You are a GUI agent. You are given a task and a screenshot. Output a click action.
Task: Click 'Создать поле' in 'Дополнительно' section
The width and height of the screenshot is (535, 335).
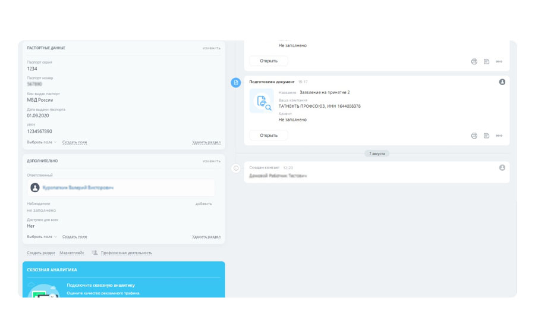74,237
